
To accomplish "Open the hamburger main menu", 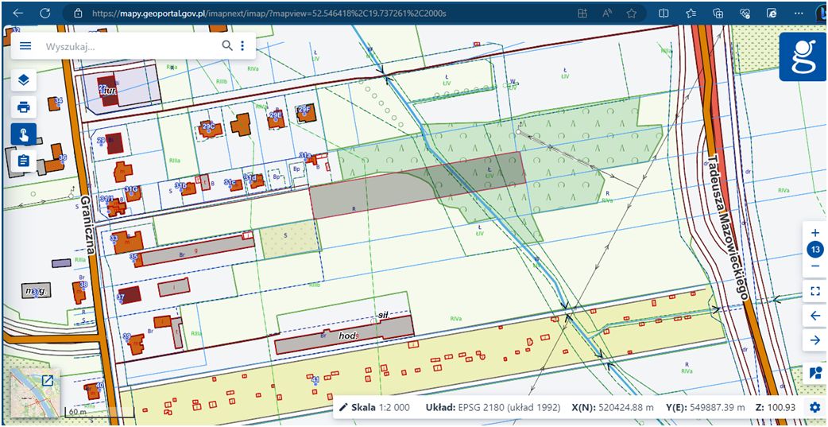I will (x=25, y=45).
